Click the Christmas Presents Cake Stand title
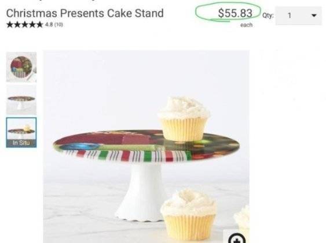The height and width of the screenshot is (243, 326). 85,13
